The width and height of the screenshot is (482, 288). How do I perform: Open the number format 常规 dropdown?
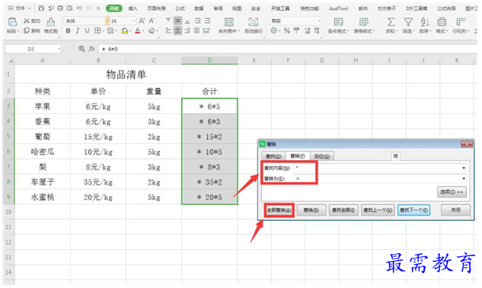tap(320, 21)
